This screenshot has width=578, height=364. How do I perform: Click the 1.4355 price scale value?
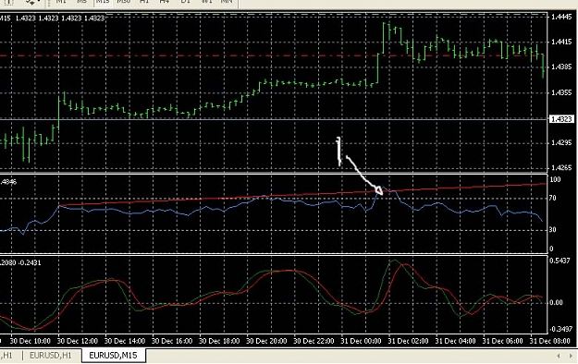(561, 92)
